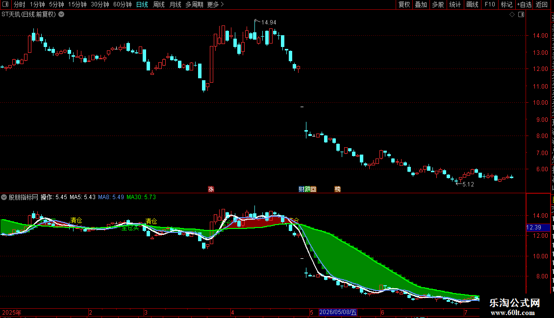The width and height of the screenshot is (554, 318).
Task: Switch to 分时 intraday view
Action: pos(20,4)
